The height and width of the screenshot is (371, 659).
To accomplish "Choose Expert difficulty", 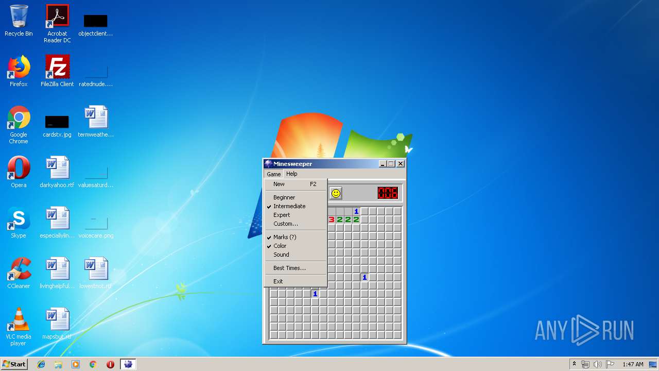I will point(296,215).
